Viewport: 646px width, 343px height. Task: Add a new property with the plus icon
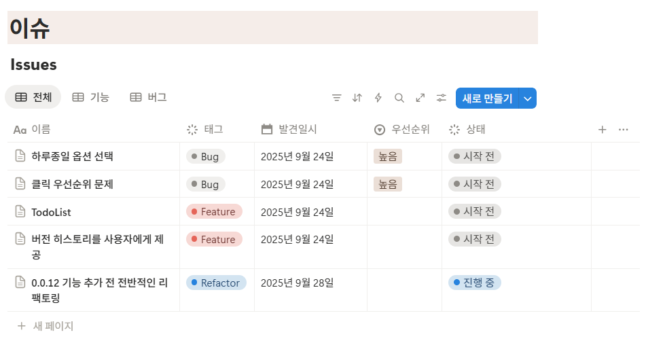[x=603, y=130]
